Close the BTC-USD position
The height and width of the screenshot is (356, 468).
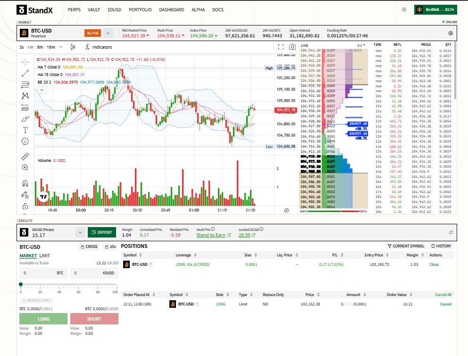[x=434, y=264]
